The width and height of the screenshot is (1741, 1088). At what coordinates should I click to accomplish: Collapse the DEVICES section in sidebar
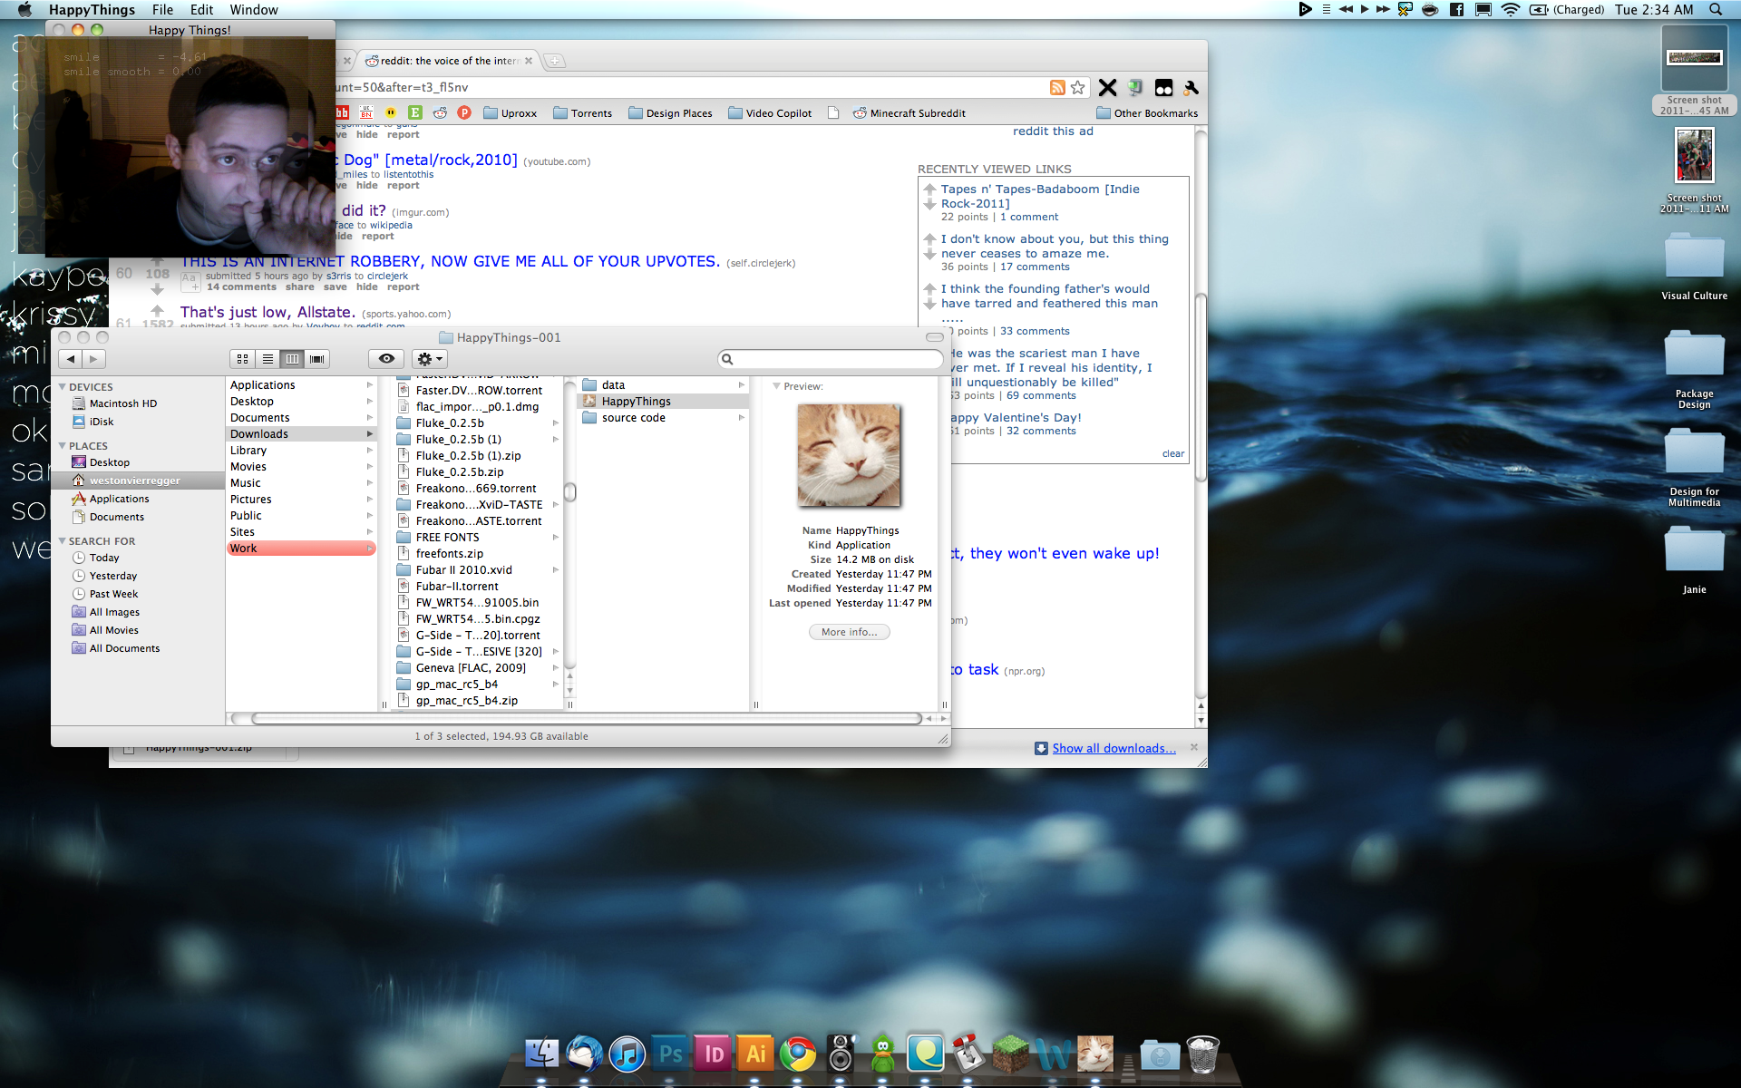coord(63,387)
